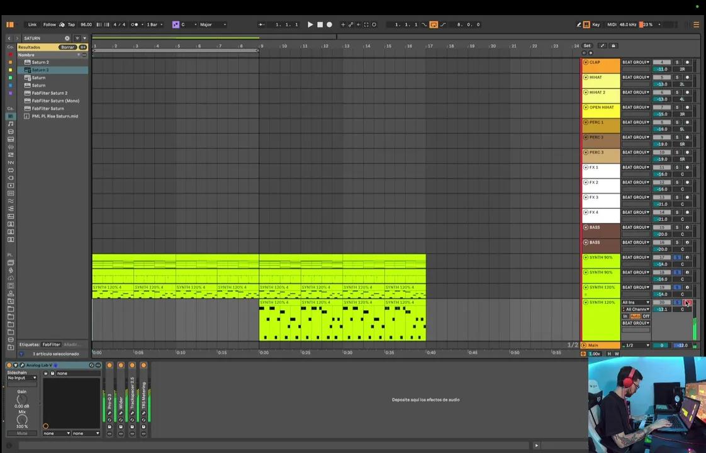This screenshot has height=453, width=706.
Task: Click the H optimize height button
Action: tap(610, 354)
